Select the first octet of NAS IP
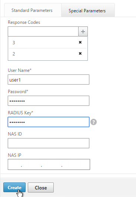The width and height of the screenshot is (136, 197). tap(14, 165)
